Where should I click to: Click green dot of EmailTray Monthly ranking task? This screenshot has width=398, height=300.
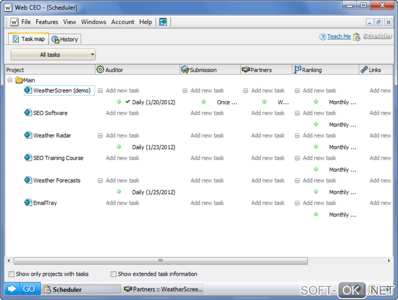pos(316,214)
